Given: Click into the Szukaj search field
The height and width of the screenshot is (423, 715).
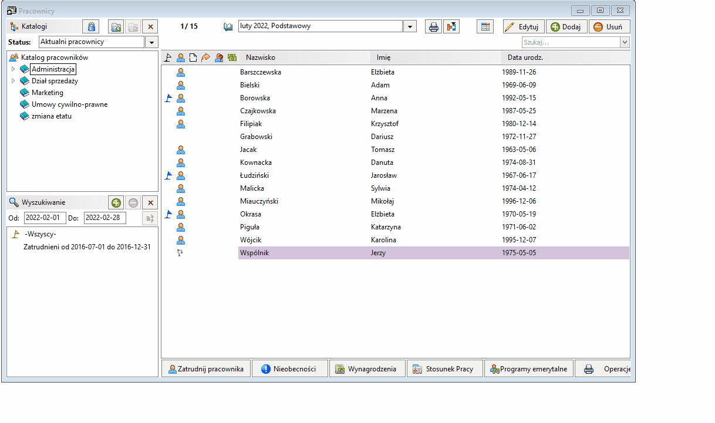Looking at the screenshot, I should coord(571,42).
